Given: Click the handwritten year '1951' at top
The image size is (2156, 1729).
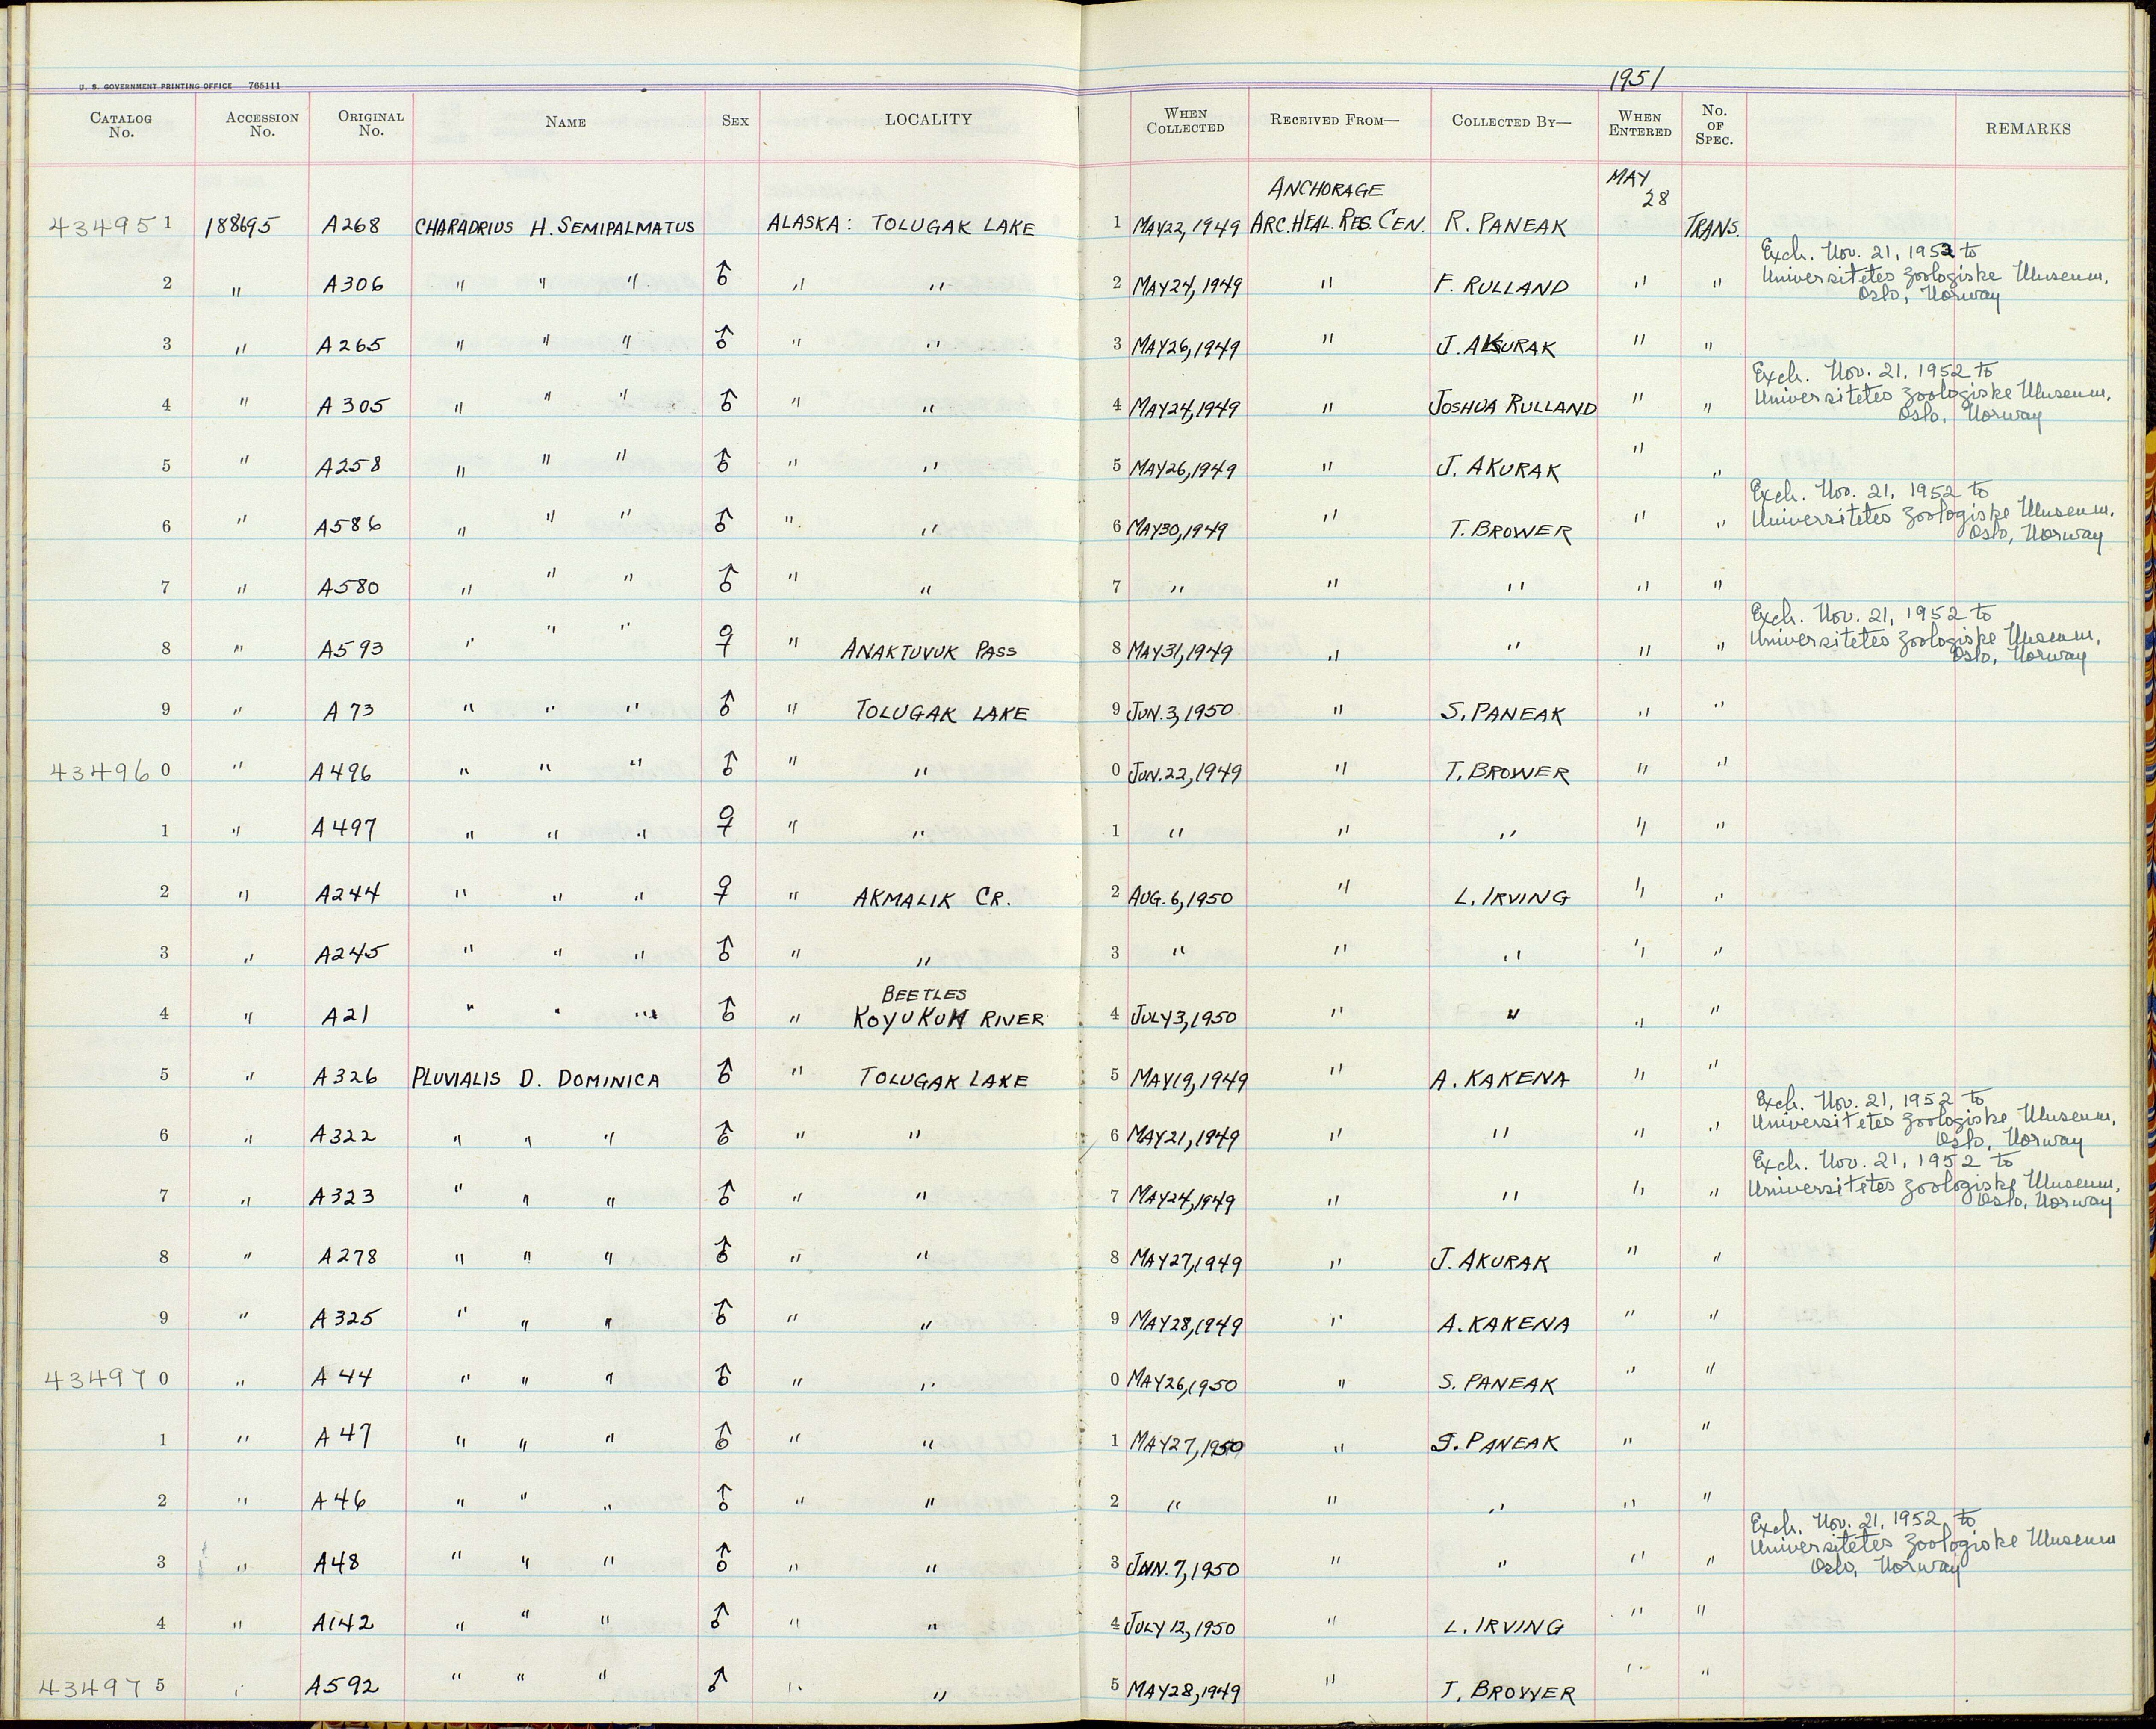Looking at the screenshot, I should pos(1636,79).
